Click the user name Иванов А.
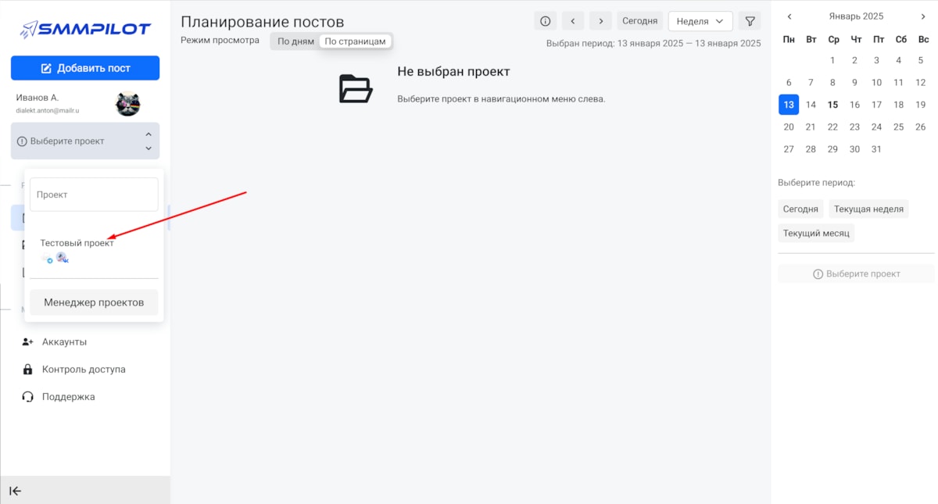The width and height of the screenshot is (938, 504). 38,98
